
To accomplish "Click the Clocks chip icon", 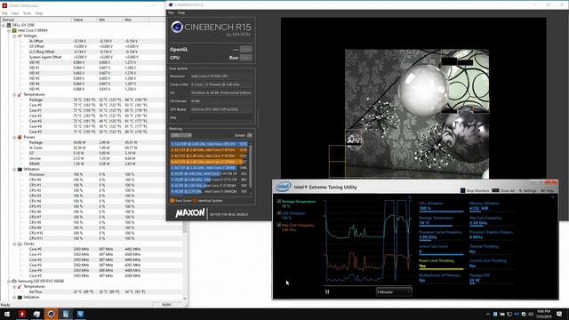I will tap(20, 244).
